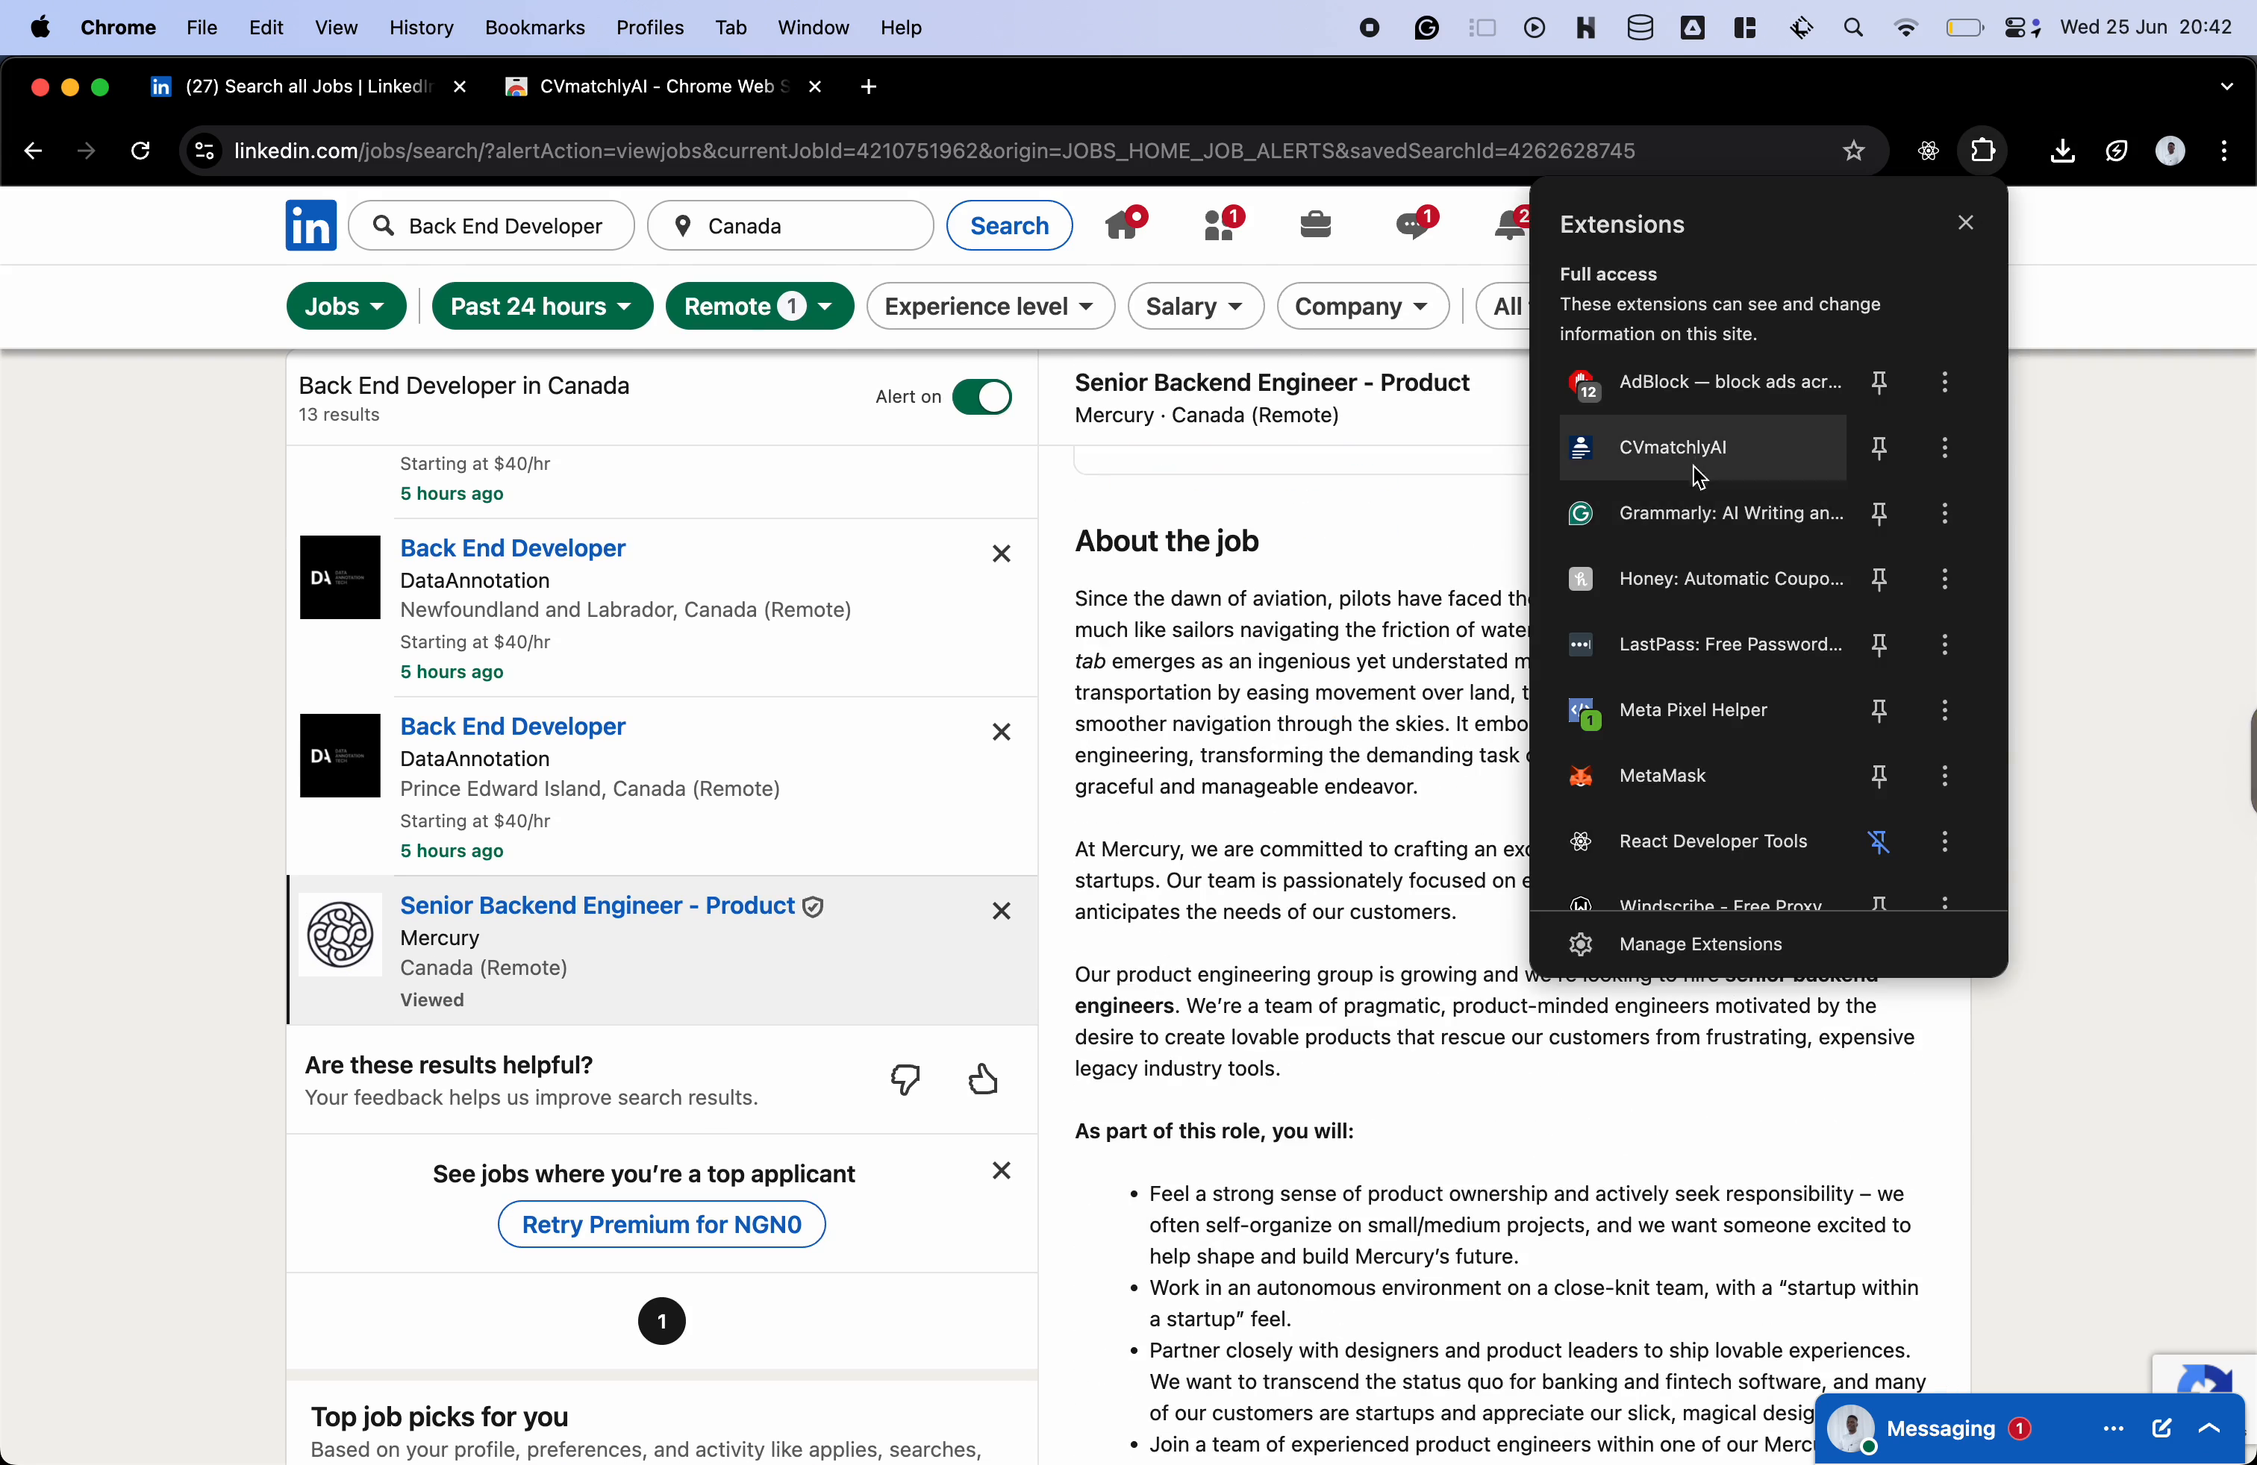This screenshot has width=2257, height=1465.
Task: Open more options for MetaMask extension
Action: (x=1944, y=776)
